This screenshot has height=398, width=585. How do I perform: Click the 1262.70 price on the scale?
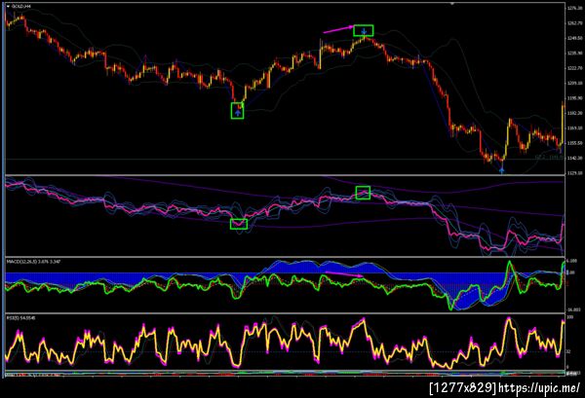point(574,23)
